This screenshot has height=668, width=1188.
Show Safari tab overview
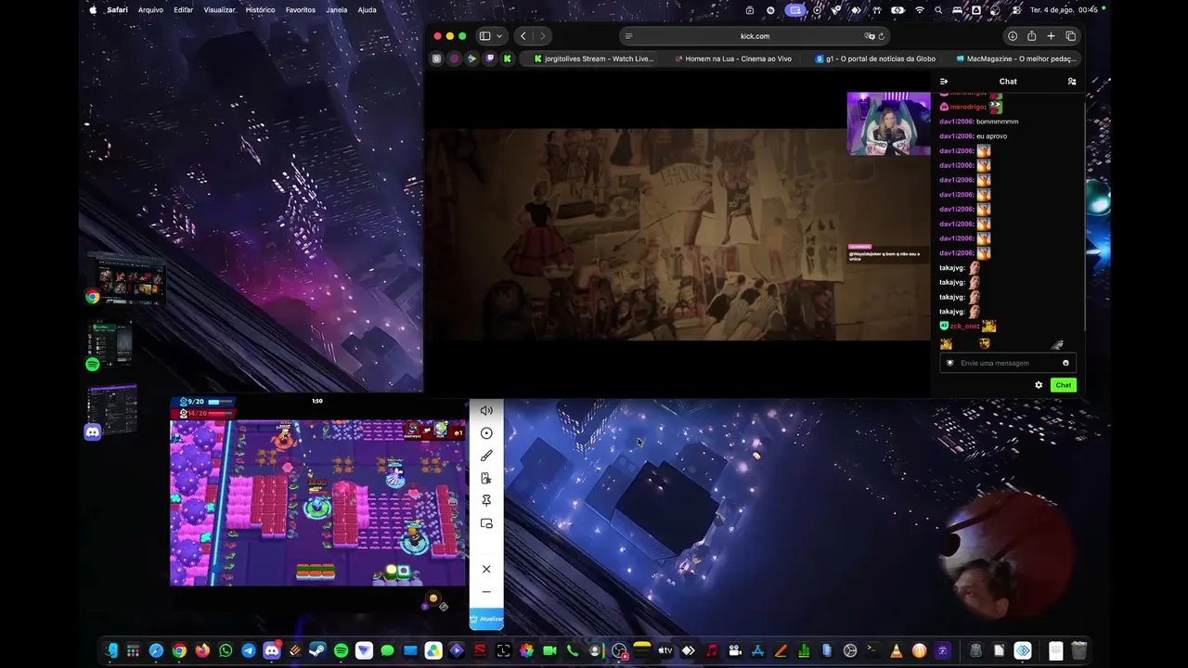pyautogui.click(x=1070, y=36)
